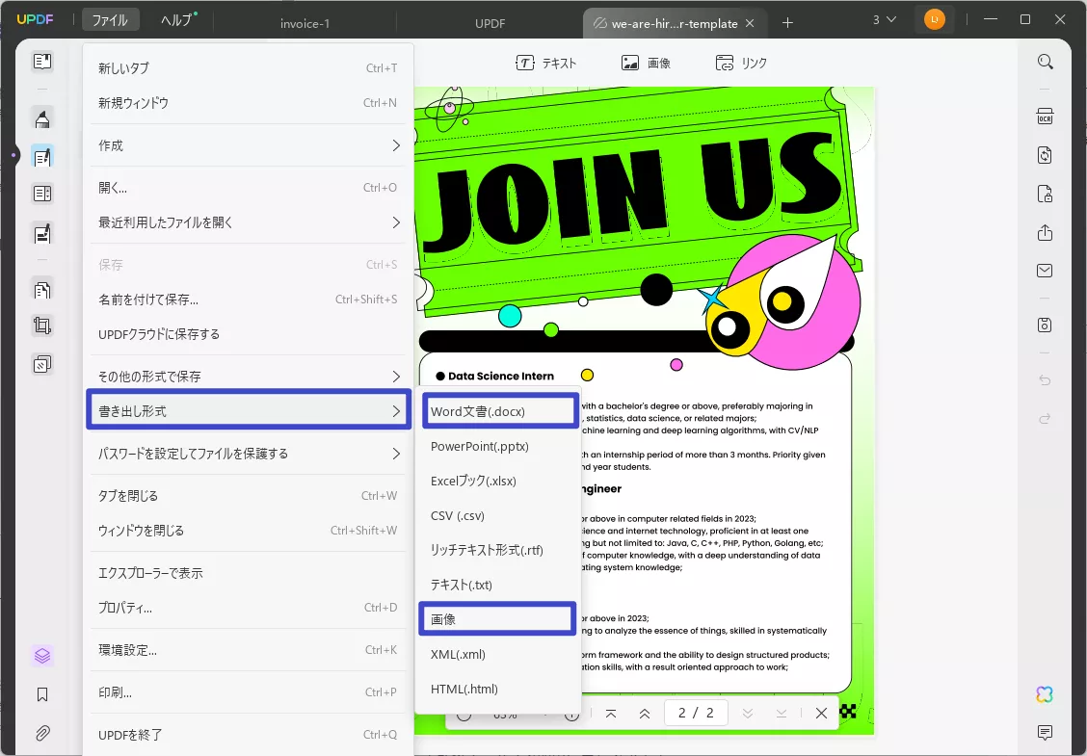The width and height of the screenshot is (1087, 756).
Task: Add an image with the 画像 toolbar tool
Action: (646, 63)
